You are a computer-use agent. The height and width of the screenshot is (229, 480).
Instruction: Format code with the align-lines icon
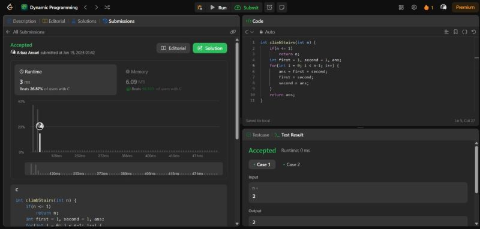coord(446,32)
